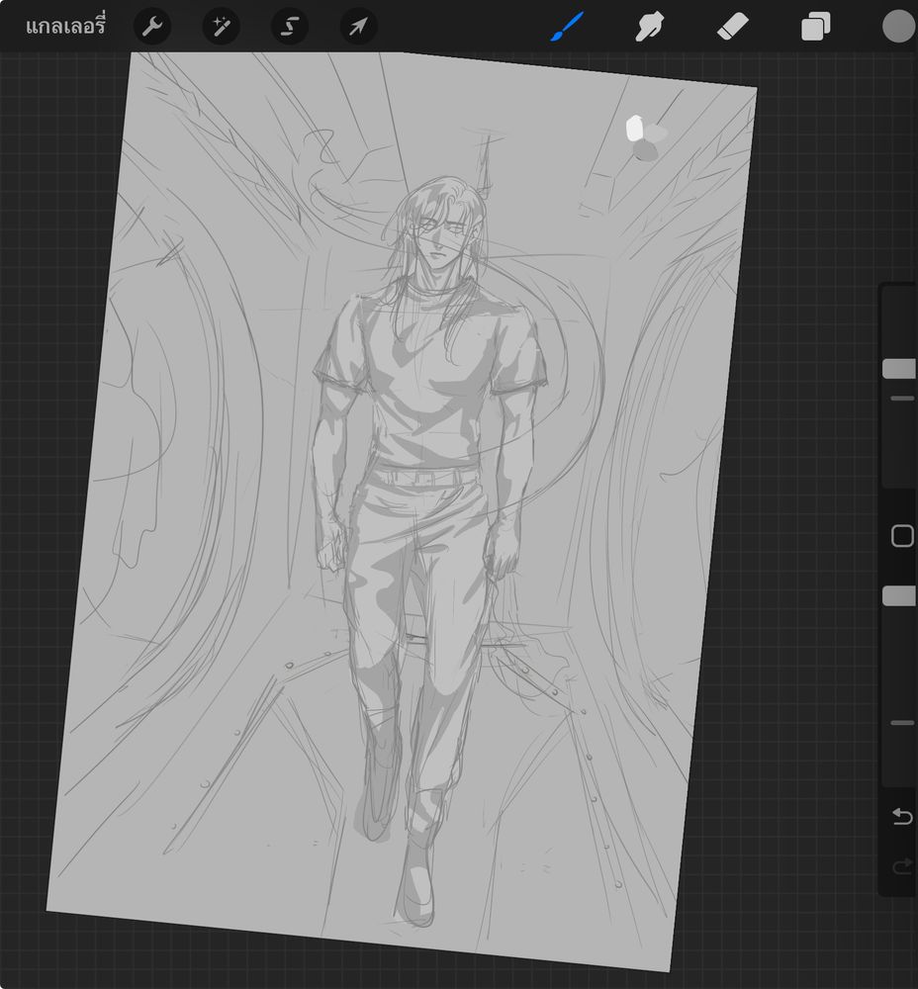
Task: Undo the last stroke
Action: tap(902, 816)
